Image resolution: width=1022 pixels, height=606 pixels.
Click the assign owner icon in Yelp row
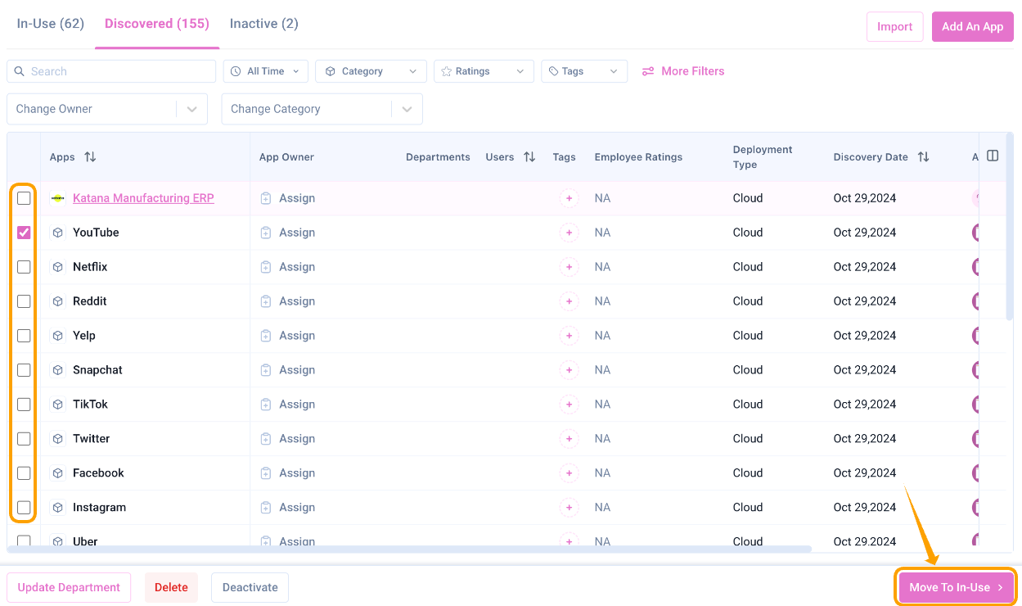coord(265,336)
